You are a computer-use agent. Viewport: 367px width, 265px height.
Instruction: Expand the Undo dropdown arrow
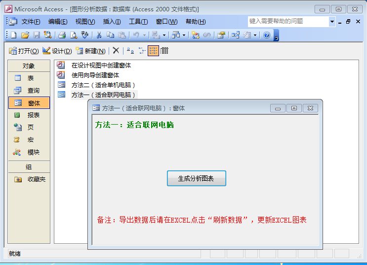144,35
